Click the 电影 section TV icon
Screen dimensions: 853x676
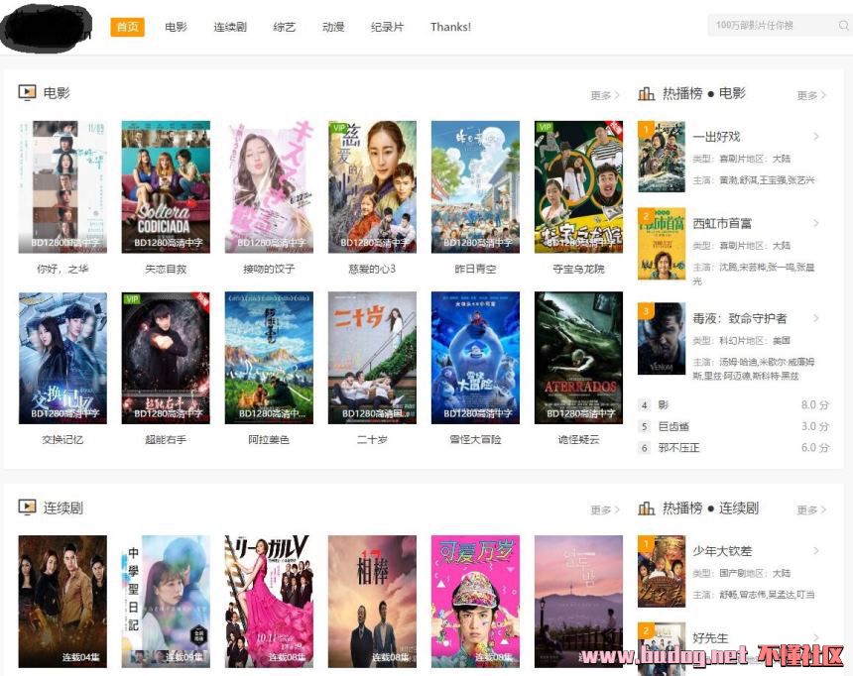(x=28, y=93)
